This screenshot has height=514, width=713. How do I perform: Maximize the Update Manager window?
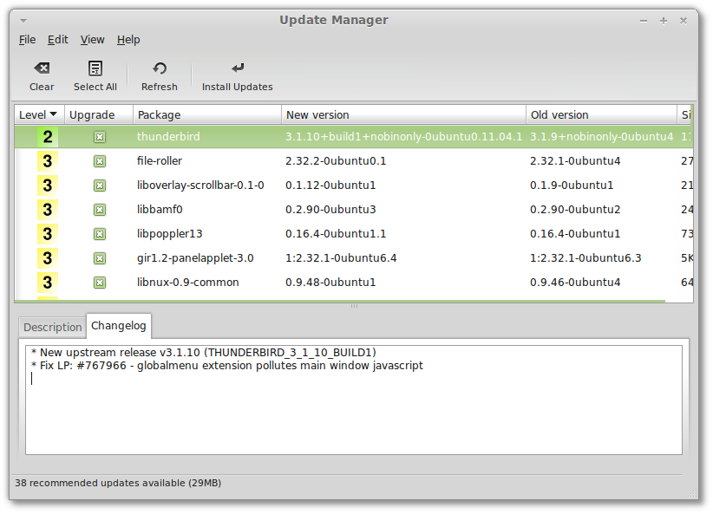[x=664, y=21]
